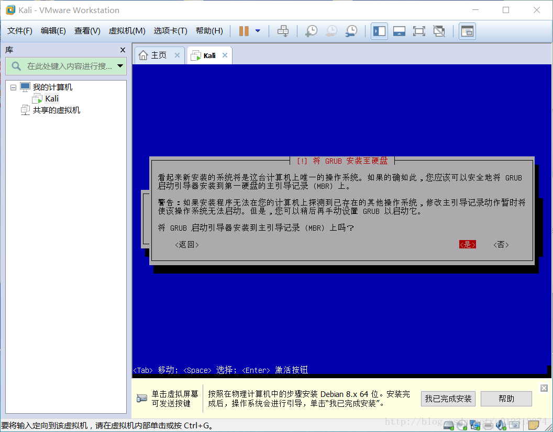Select 我的计算机 in the library tree
Image resolution: width=553 pixels, height=432 pixels.
pos(52,87)
